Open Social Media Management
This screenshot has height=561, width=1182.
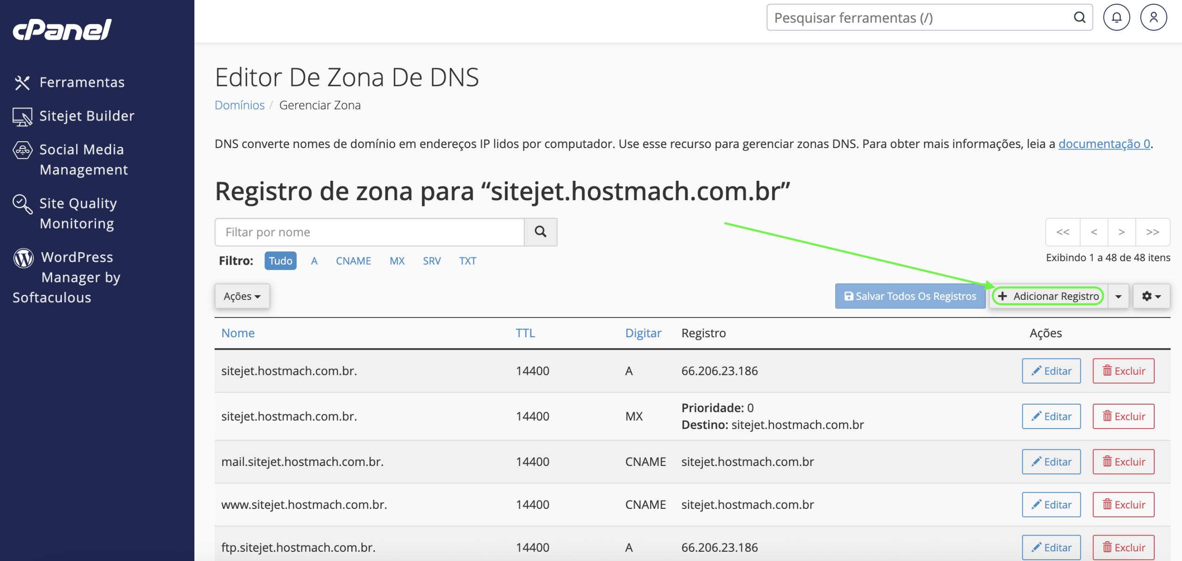(x=71, y=160)
